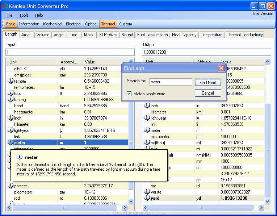The height and width of the screenshot is (216, 277).
Task: Open the Tools menu
Action: pos(24,15)
